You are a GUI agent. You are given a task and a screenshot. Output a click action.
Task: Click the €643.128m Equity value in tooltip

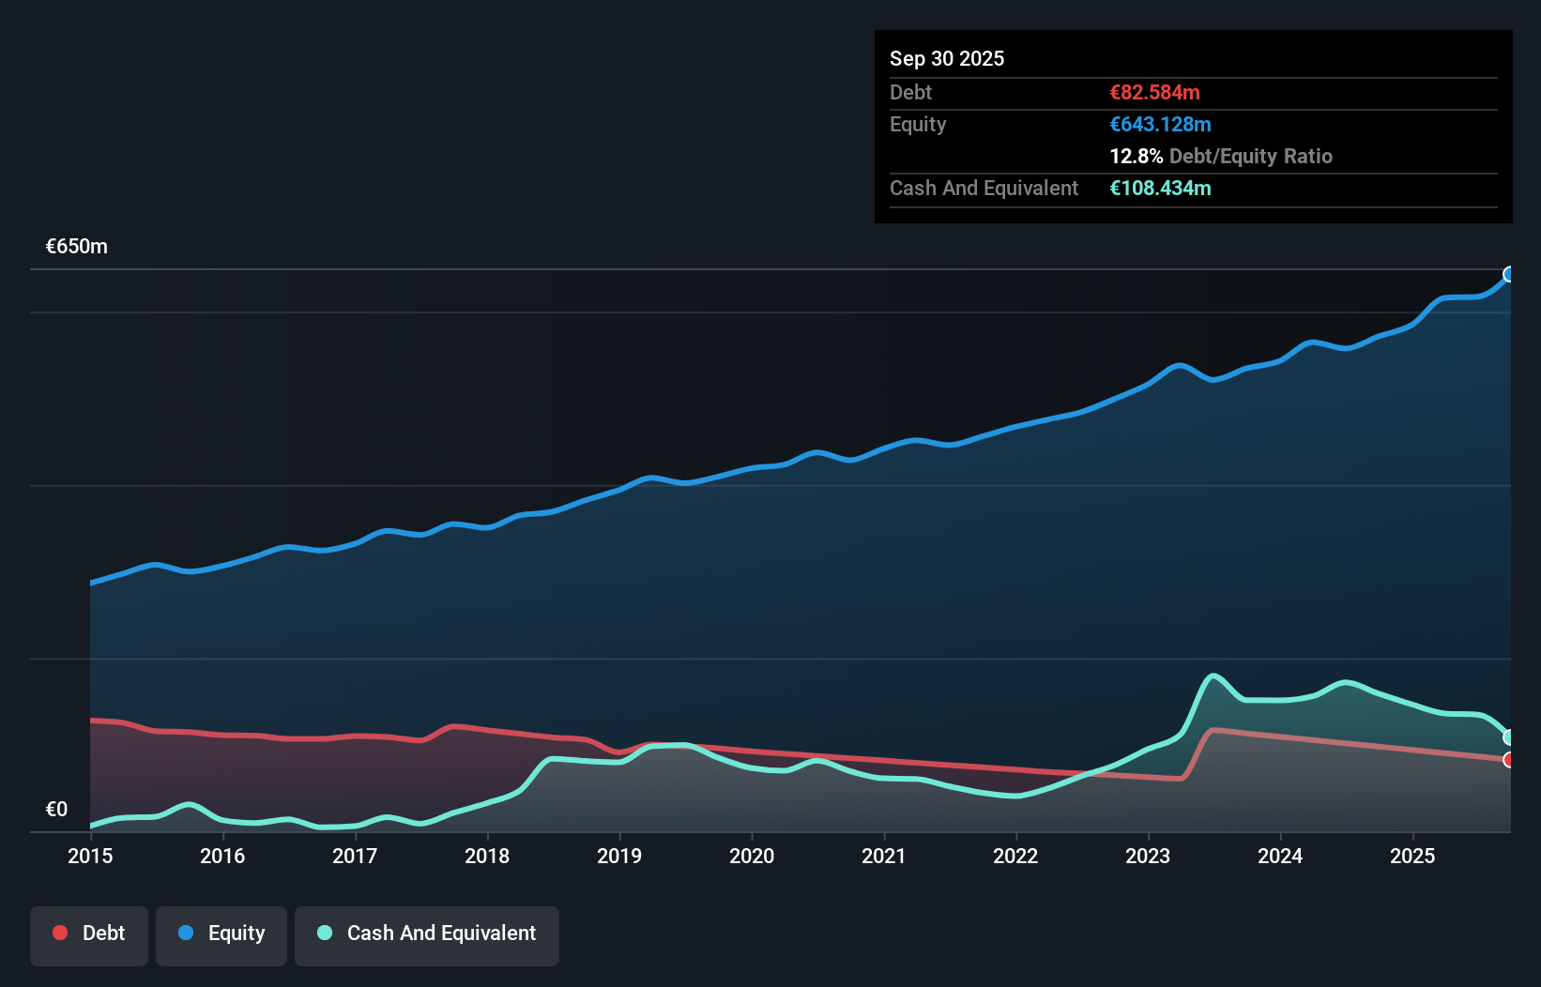point(1160,124)
